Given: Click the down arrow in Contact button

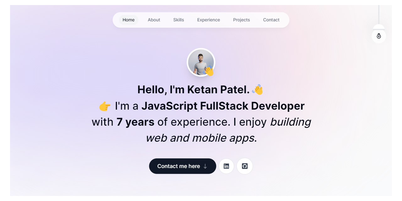Looking at the screenshot, I should click(x=205, y=166).
